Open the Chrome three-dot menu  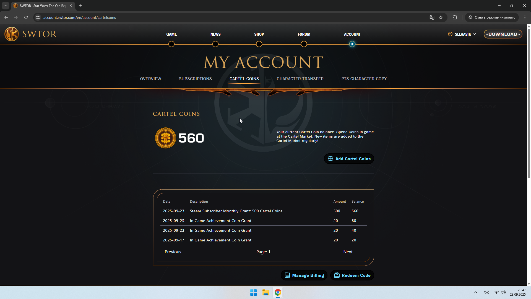(x=525, y=17)
